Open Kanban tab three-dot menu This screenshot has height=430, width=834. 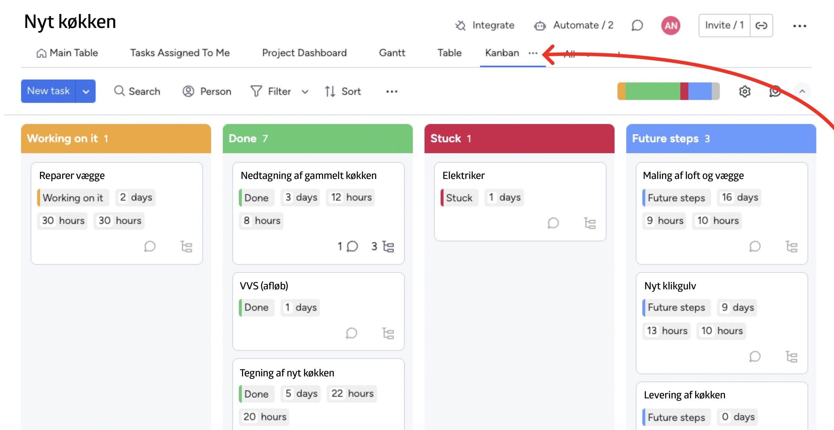coord(533,53)
